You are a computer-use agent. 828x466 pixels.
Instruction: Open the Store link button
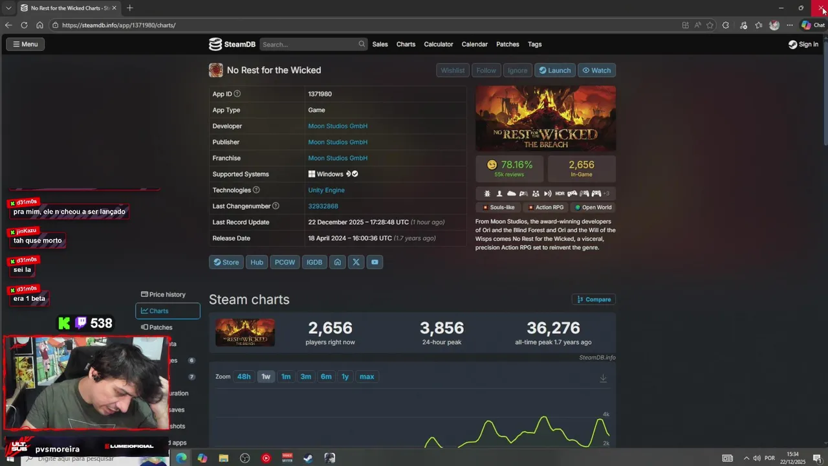[226, 262]
